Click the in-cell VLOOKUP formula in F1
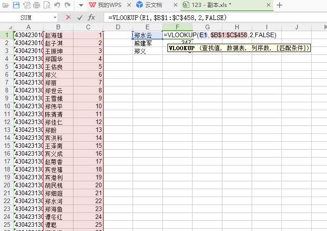Image resolution: width=327 pixels, height=231 pixels. coord(220,35)
